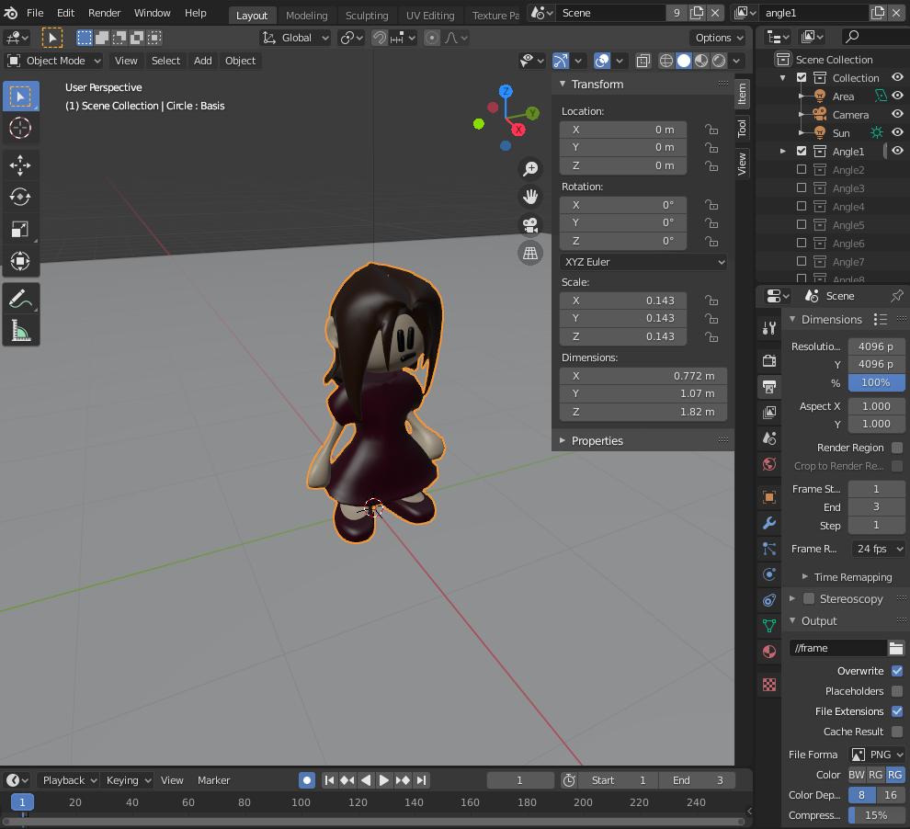
Task: Click the Scale X value field
Action: [623, 301]
